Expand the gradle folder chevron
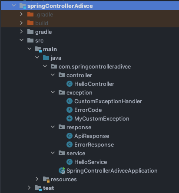Image resolution: width=179 pixels, height=193 pixels. [21, 31]
